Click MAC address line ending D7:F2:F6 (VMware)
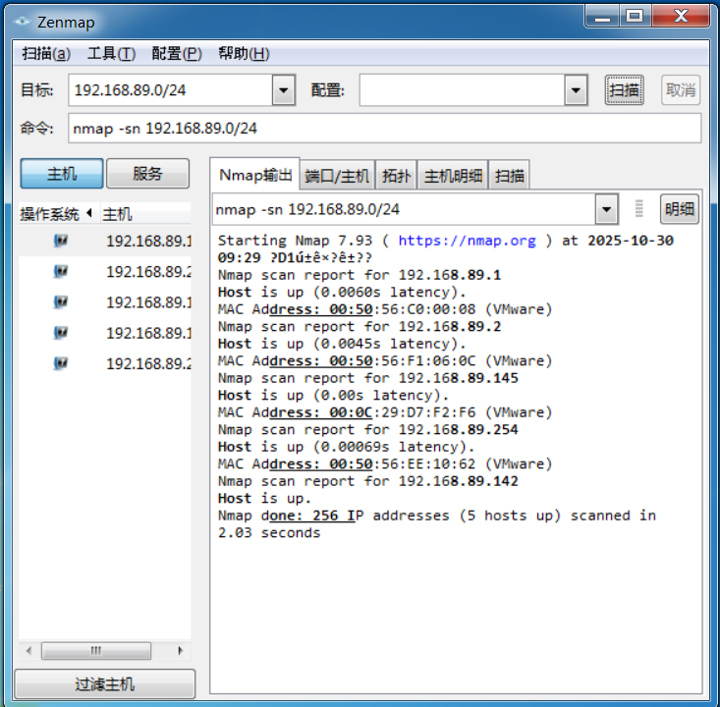Screen dimensions: 720x707 pyautogui.click(x=385, y=412)
